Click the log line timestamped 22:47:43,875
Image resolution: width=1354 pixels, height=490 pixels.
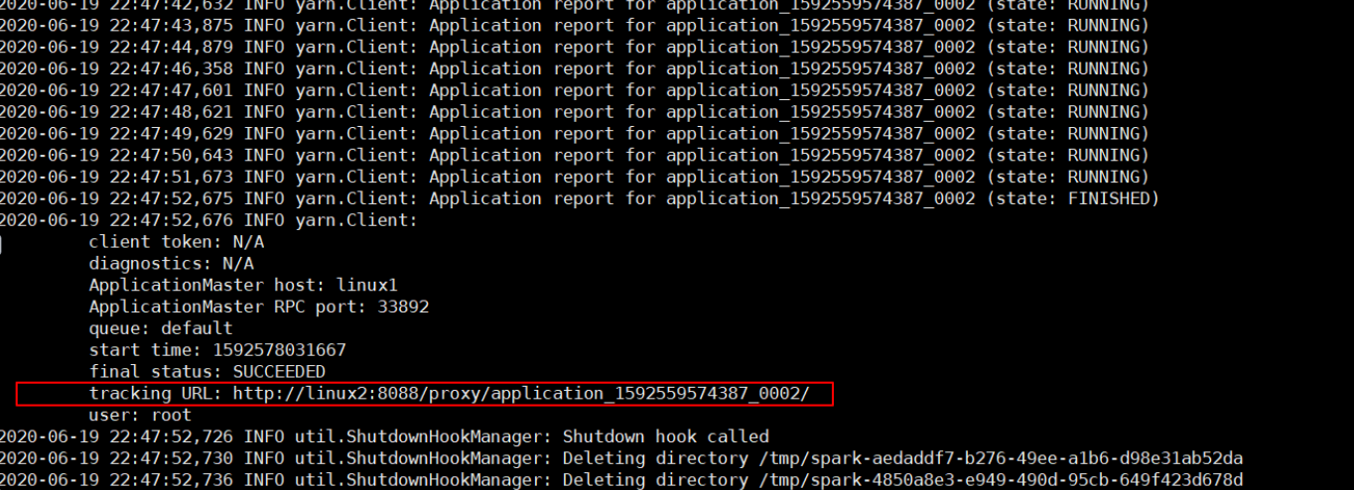574,26
